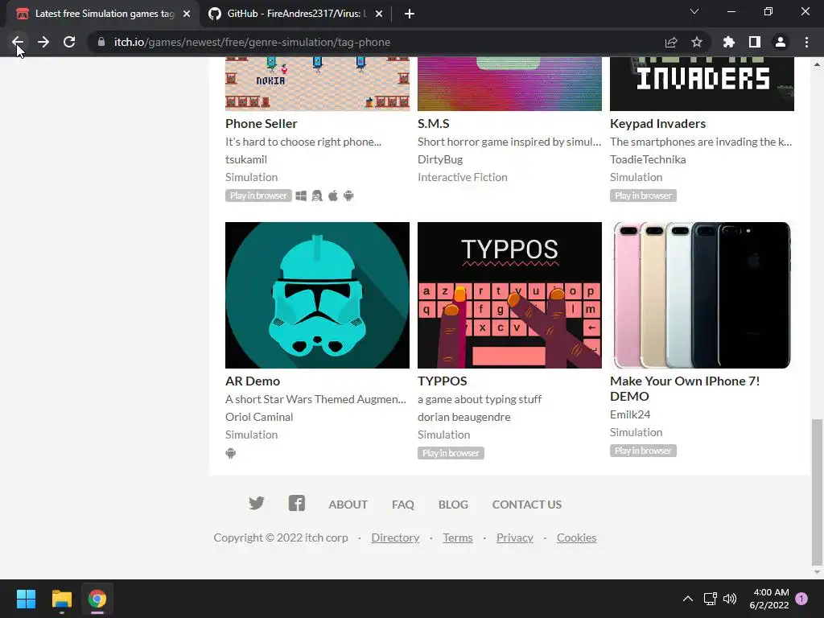The width and height of the screenshot is (824, 618).
Task: Open the iPhone 7 game thumbnail
Action: [x=702, y=295]
